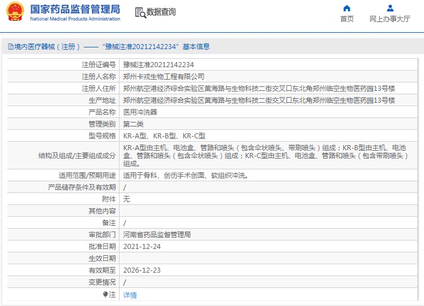Click the 审批部门 label
This screenshot has height=306, width=424.
tap(102, 234)
